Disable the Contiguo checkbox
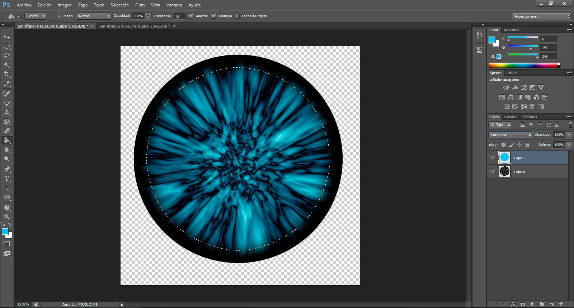574x308 pixels. coord(214,16)
